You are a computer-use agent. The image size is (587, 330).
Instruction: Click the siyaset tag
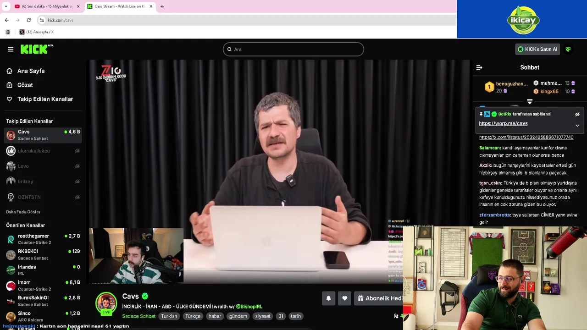pyautogui.click(x=263, y=316)
